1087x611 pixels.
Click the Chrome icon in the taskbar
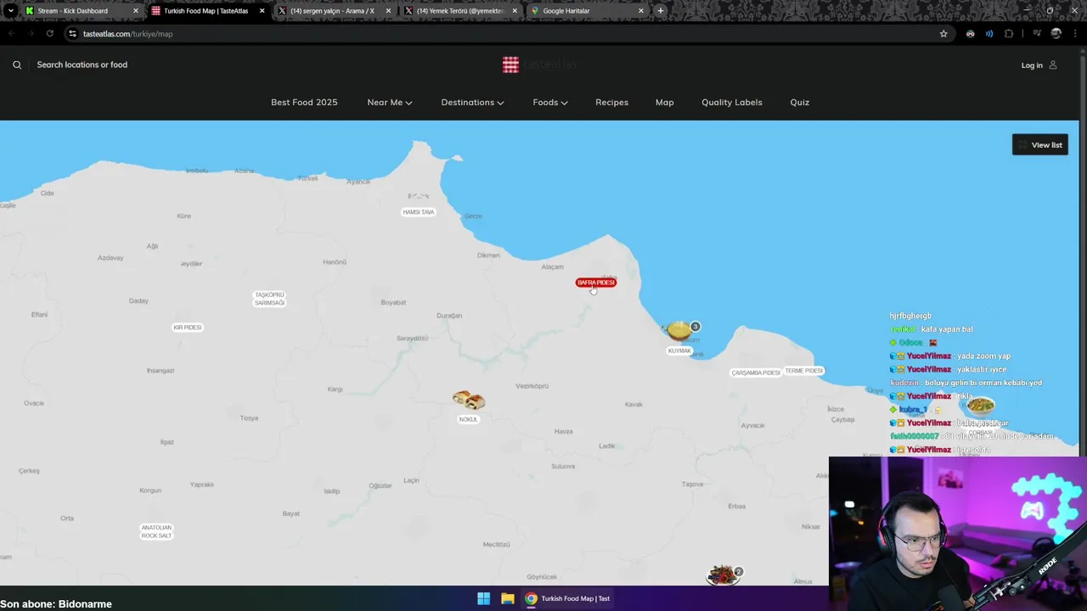pyautogui.click(x=531, y=598)
